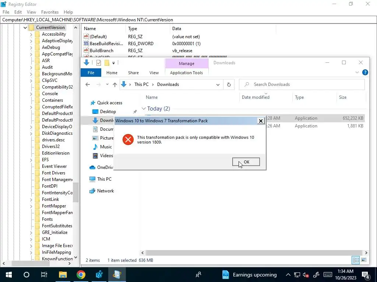Expand the Explorer ribbon with chevron
Screen dimensions: 377x282
[357, 72]
